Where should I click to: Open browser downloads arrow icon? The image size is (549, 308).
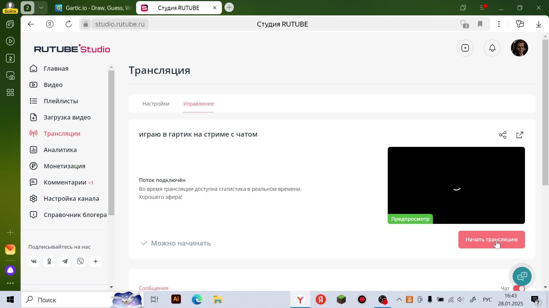click(539, 24)
